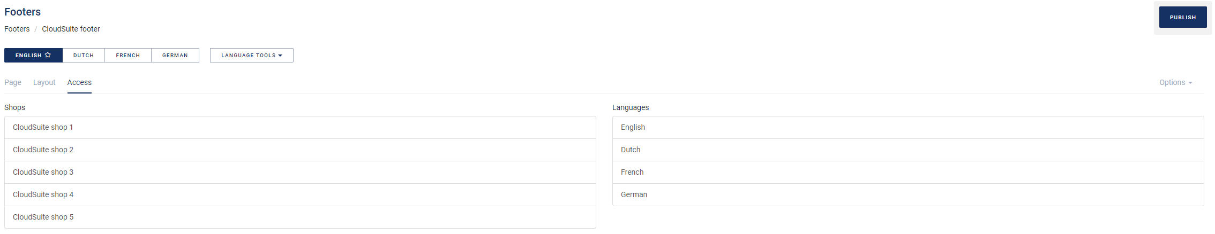Click the star icon on English button
Viewport: 1215px width, 234px height.
point(48,55)
